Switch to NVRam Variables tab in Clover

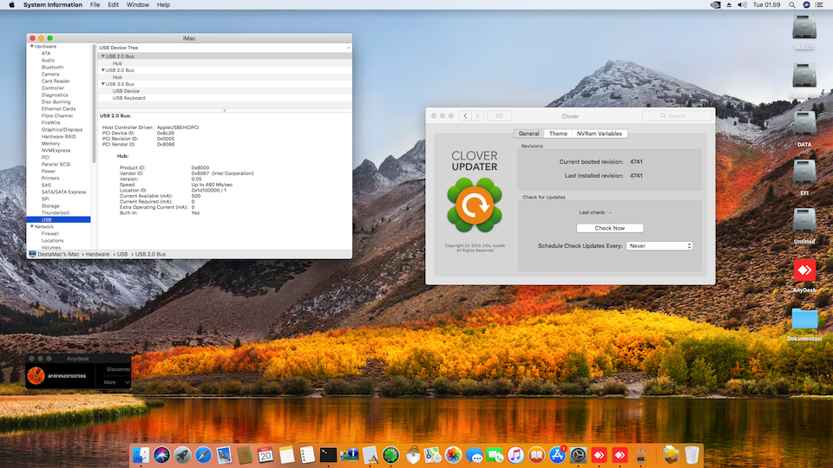600,133
